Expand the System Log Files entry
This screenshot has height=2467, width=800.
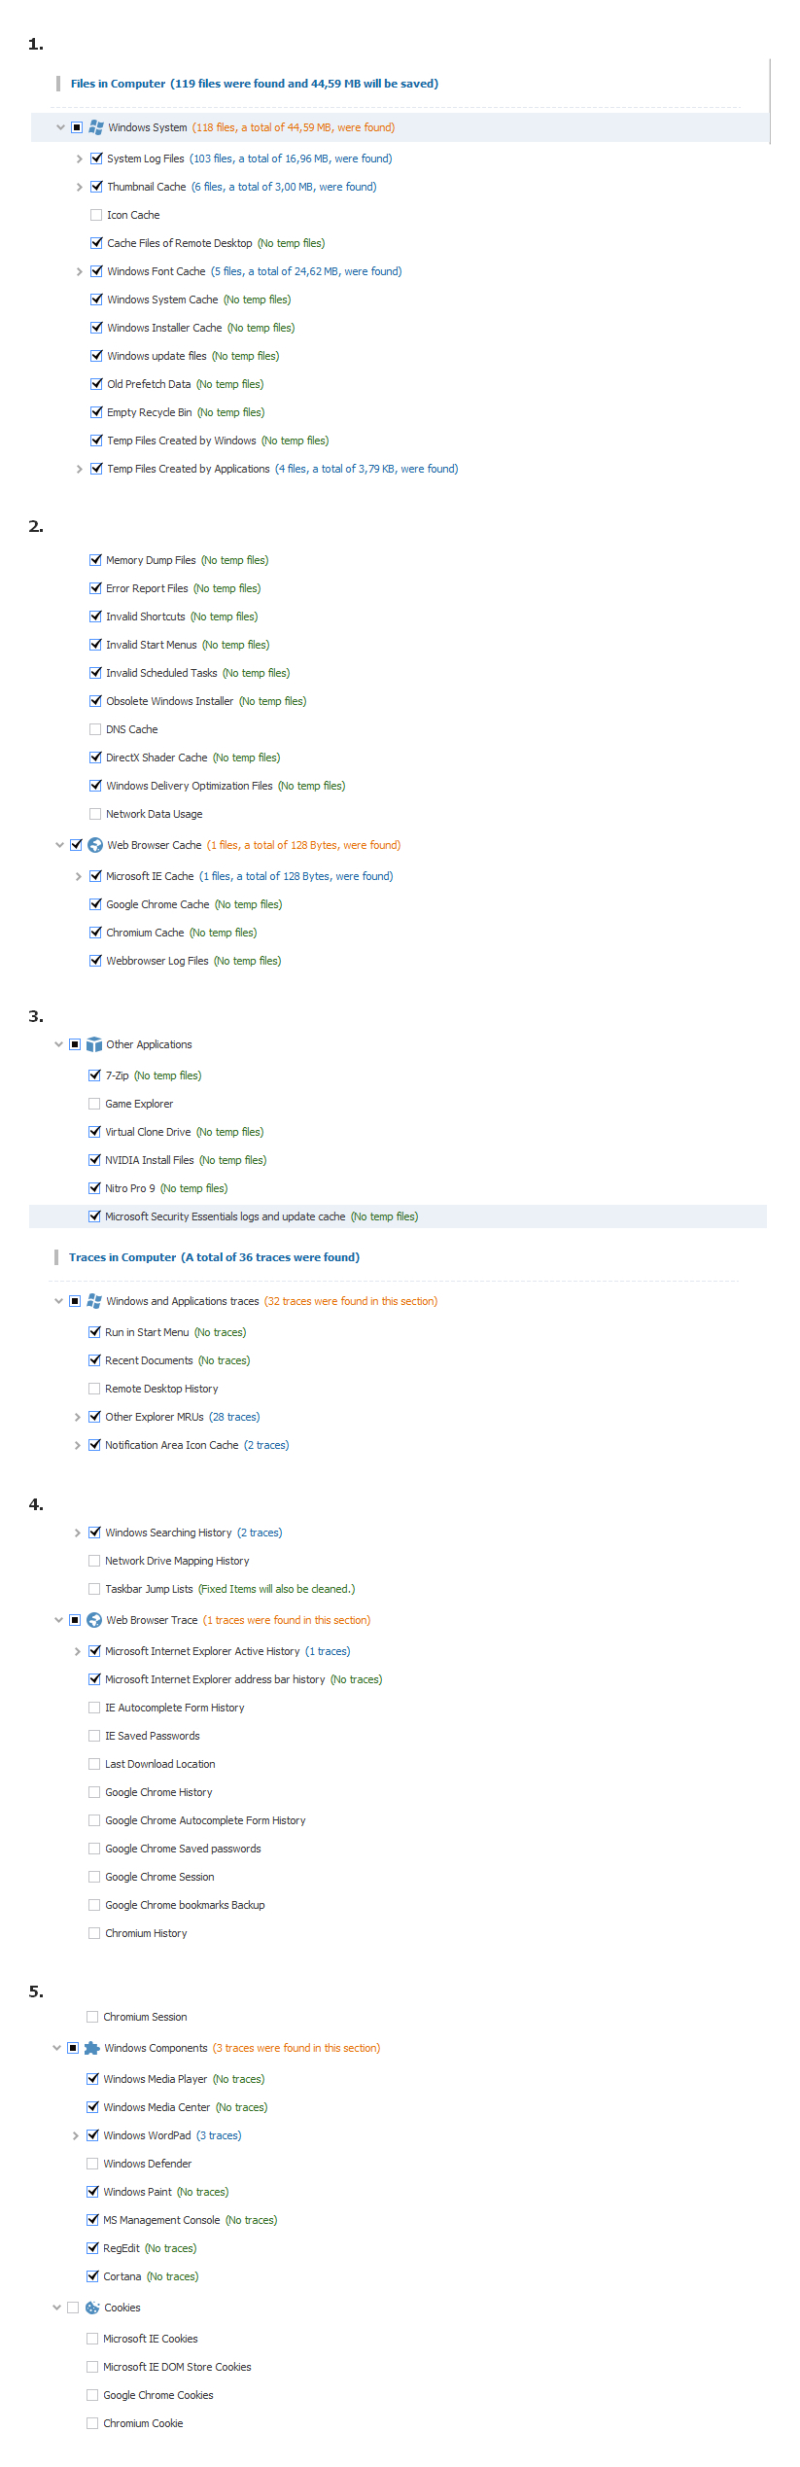80,159
